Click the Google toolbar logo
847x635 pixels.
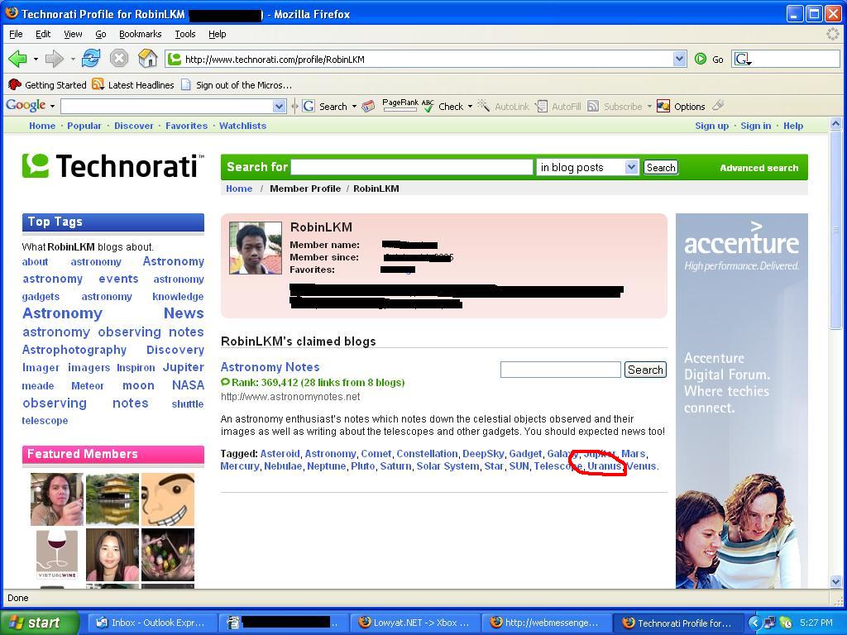(26, 105)
